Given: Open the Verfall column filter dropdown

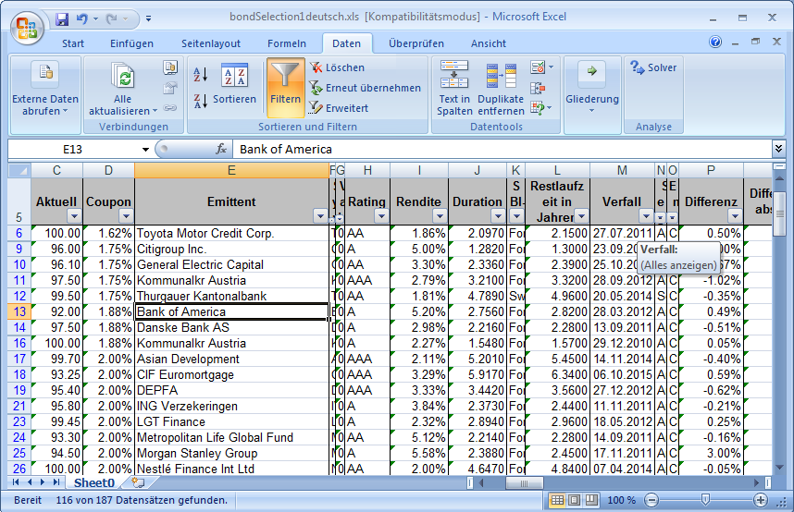Looking at the screenshot, I should pyautogui.click(x=646, y=216).
